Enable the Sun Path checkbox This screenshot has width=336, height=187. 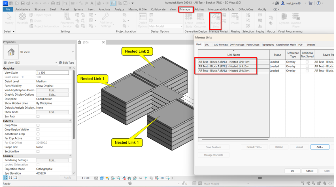click(x=38, y=117)
